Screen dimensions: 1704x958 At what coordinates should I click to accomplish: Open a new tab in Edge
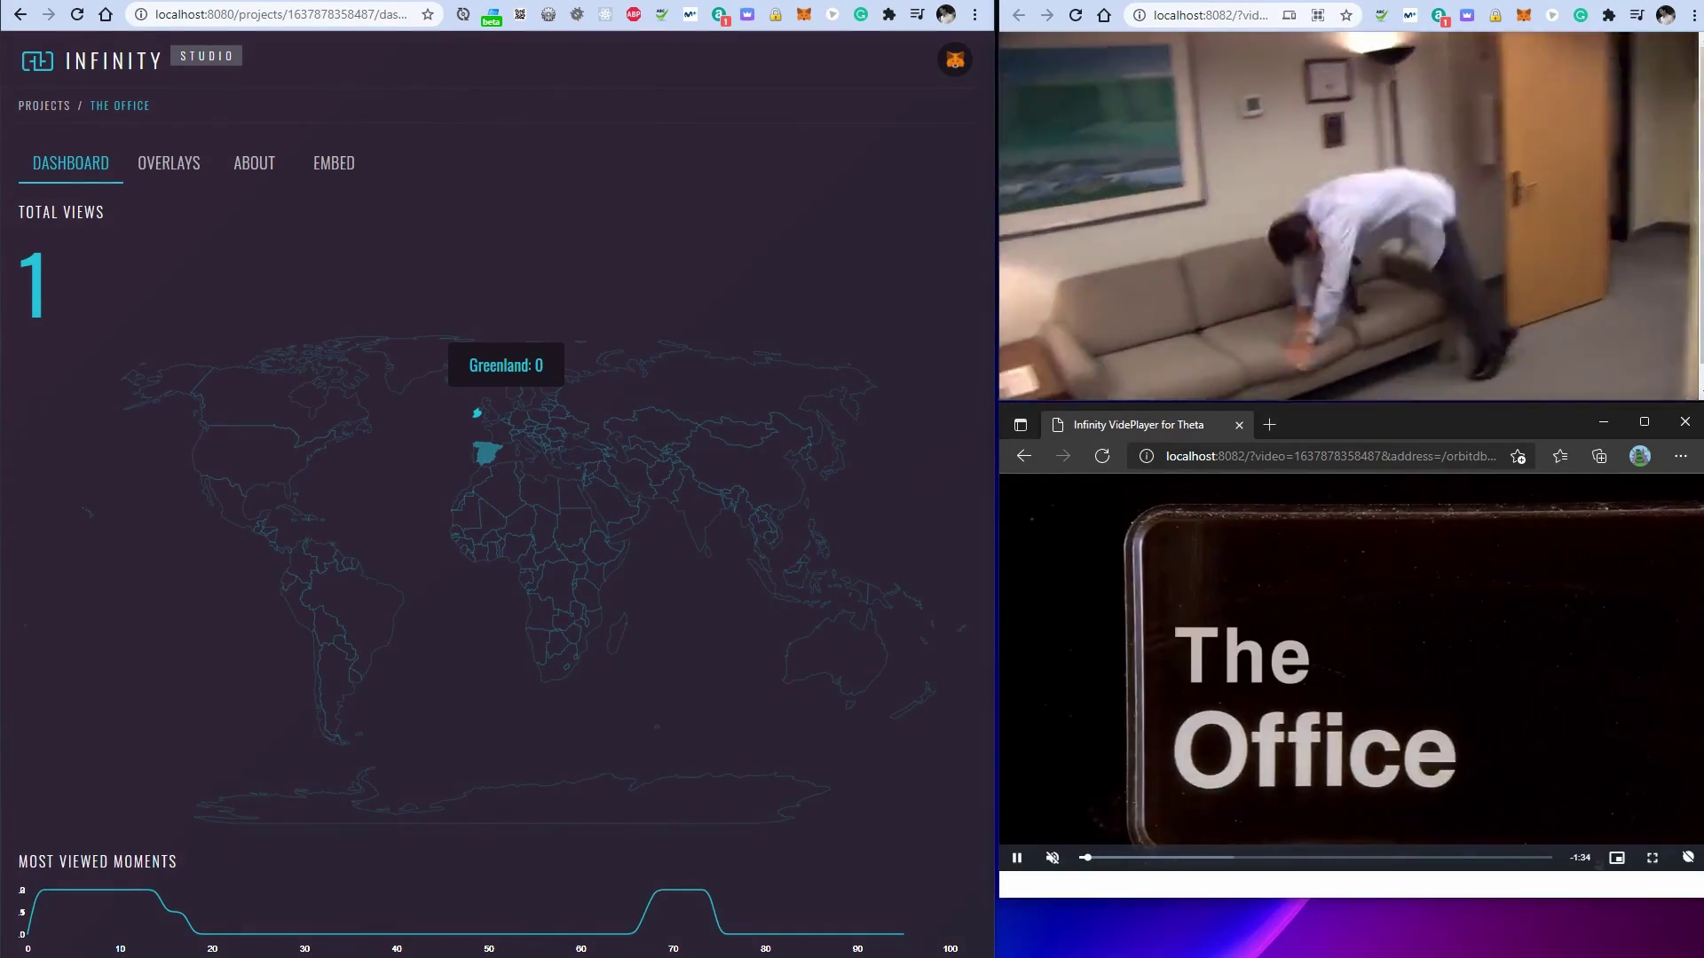1269,425
